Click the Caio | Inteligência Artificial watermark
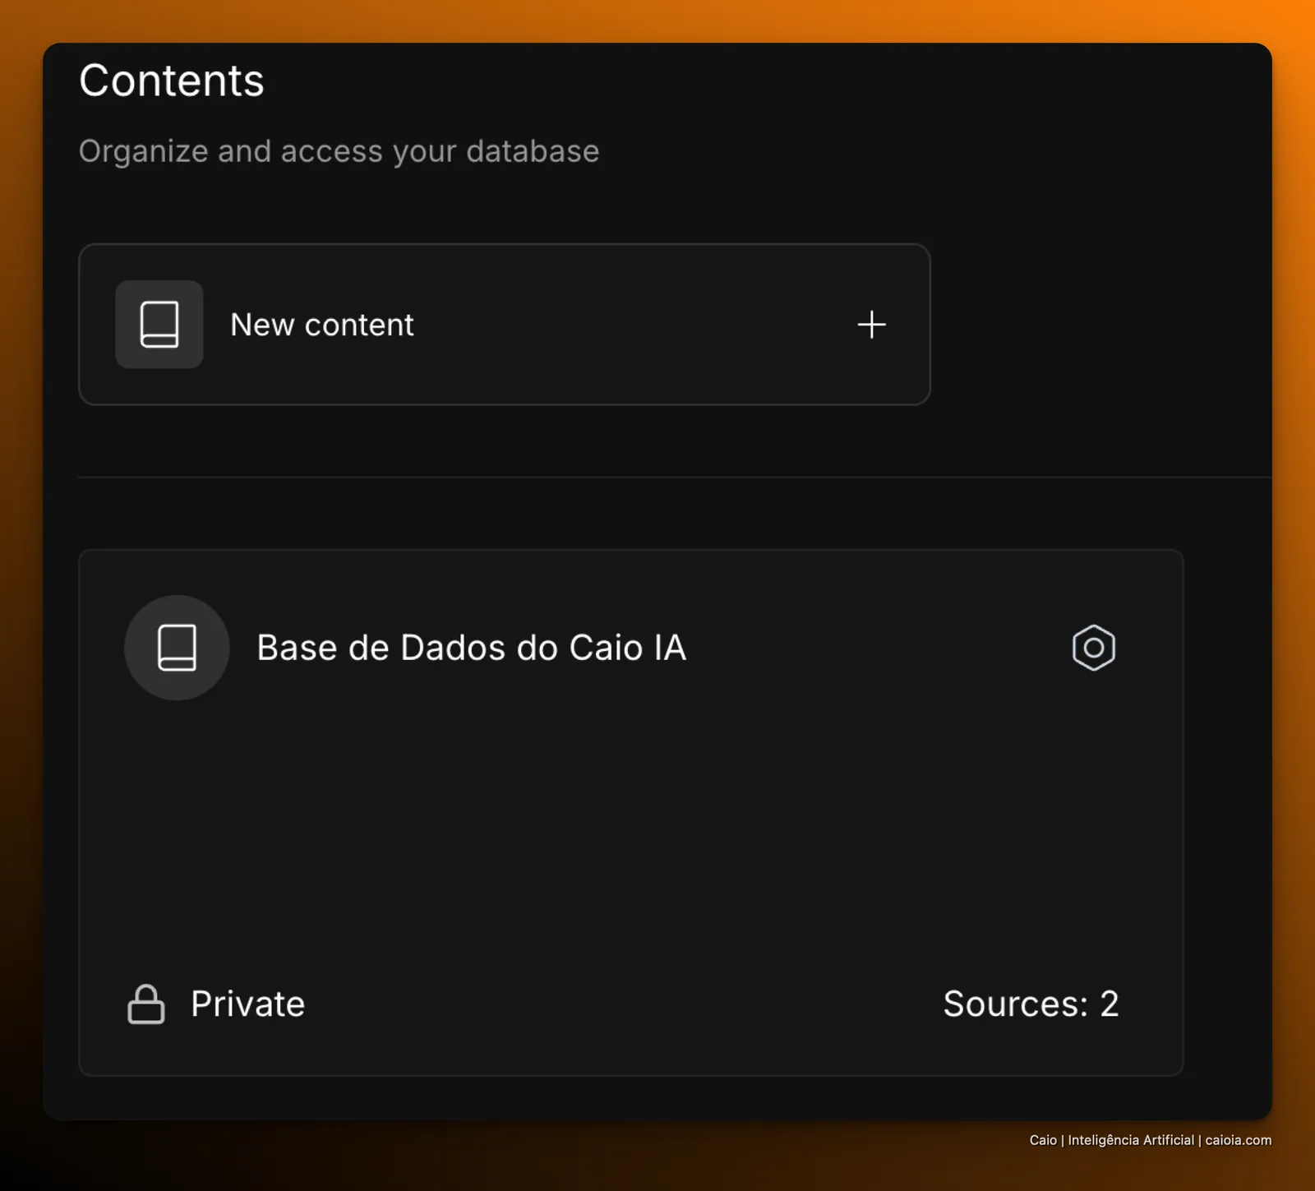Image resolution: width=1315 pixels, height=1191 pixels. (x=1111, y=1140)
